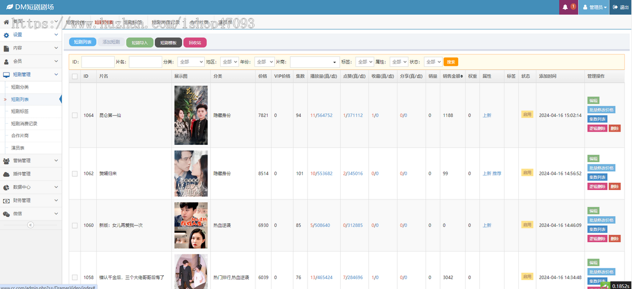632x289 pixels.
Task: Click the cloud icon beside 插件管理
Action: (6, 174)
